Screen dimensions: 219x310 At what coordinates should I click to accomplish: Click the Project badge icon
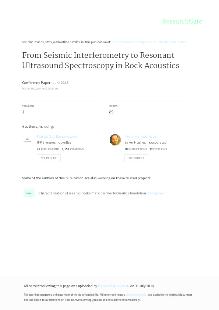[x=29, y=193]
